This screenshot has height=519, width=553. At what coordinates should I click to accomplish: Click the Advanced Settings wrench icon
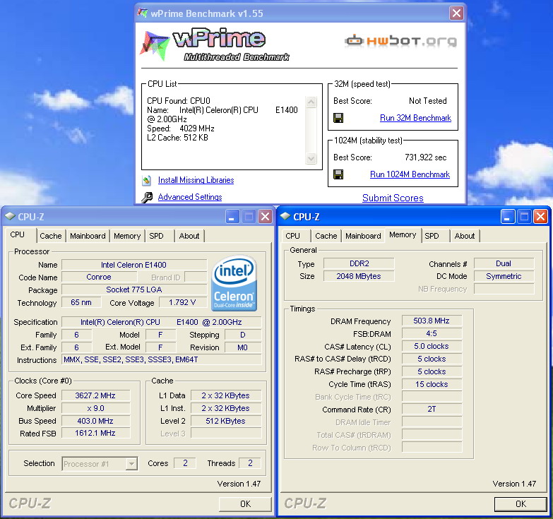coord(147,197)
